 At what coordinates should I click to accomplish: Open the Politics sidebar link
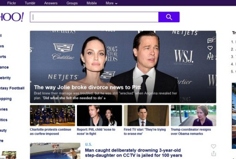[4, 120]
